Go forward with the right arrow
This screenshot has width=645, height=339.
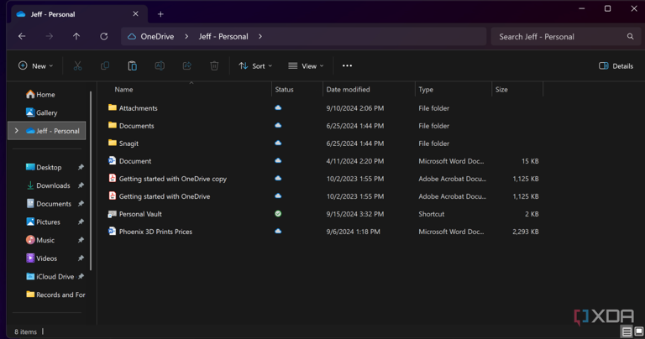(x=49, y=37)
